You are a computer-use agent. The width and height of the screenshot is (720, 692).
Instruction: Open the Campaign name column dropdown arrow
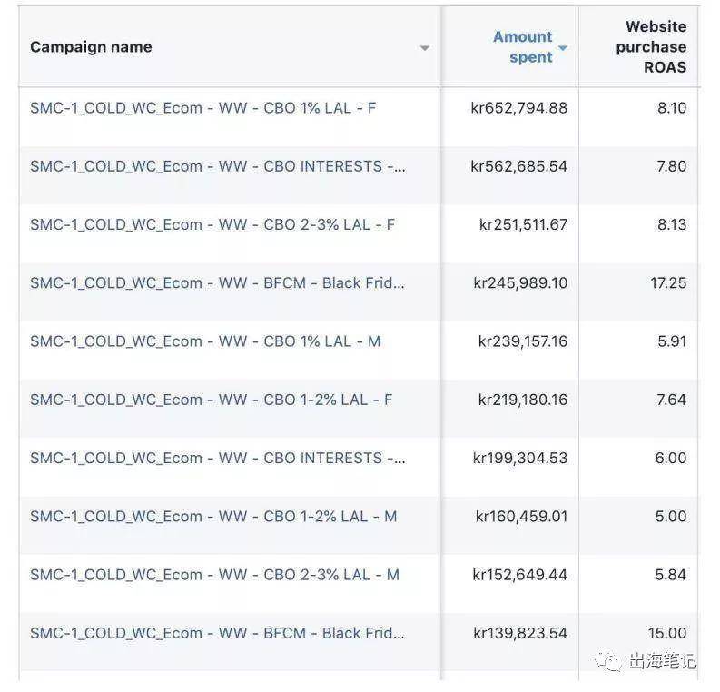point(425,48)
